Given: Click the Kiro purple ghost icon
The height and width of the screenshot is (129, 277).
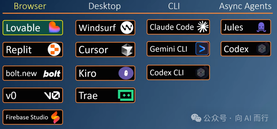Looking at the screenshot, I should click(126, 73).
